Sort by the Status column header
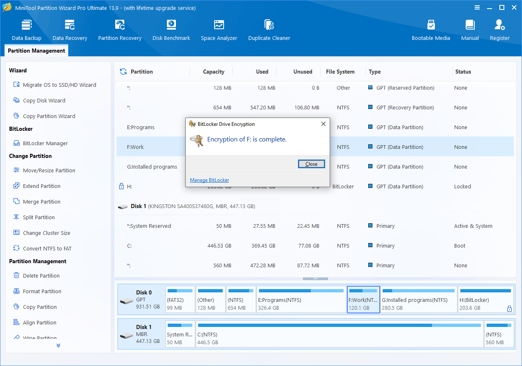 click(463, 72)
